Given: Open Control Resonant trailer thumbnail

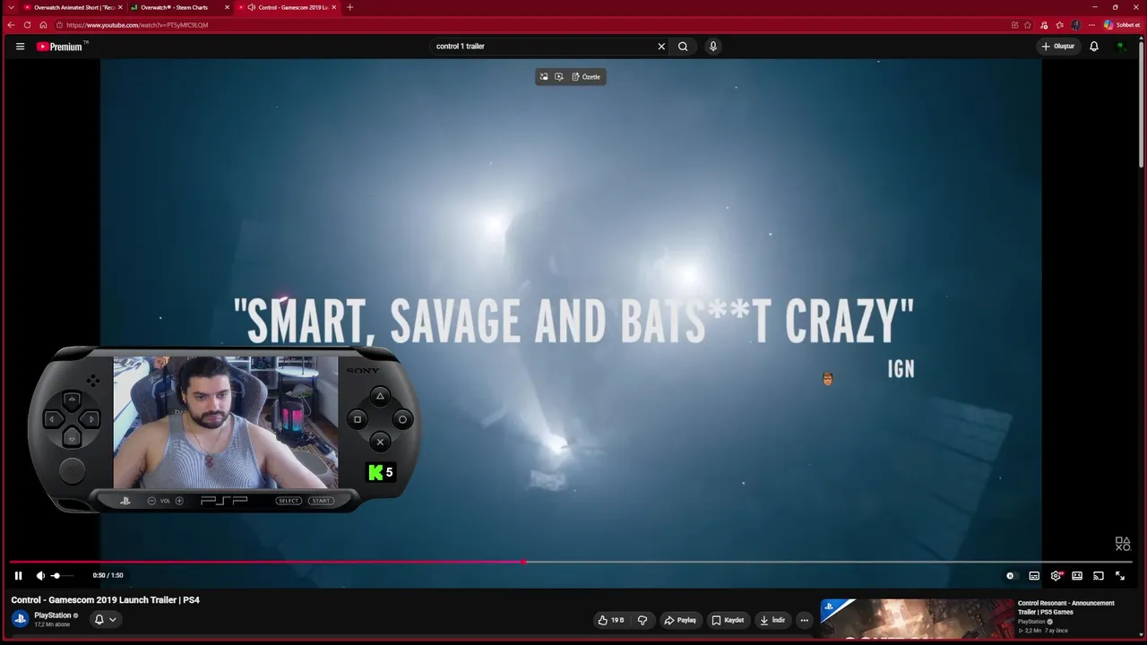Looking at the screenshot, I should pos(916,619).
